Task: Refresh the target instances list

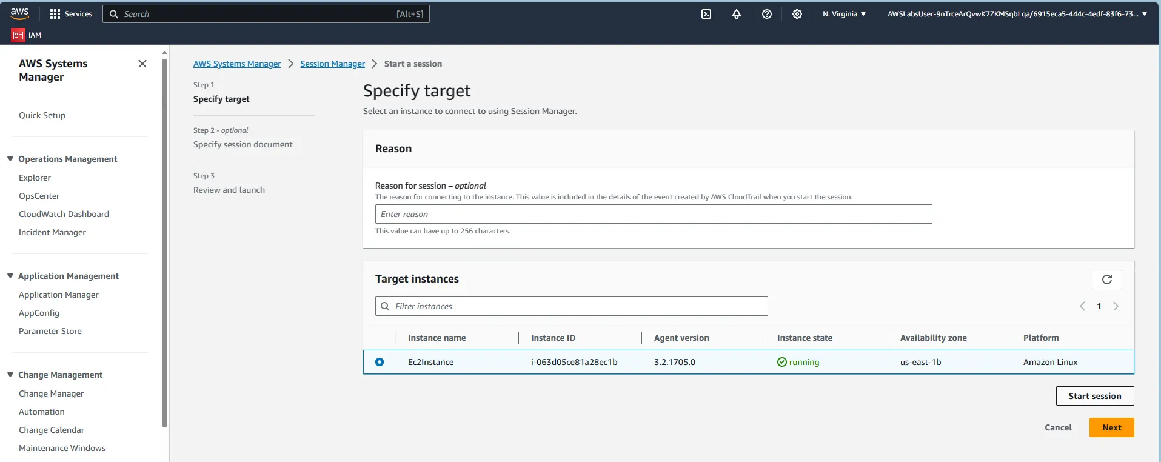Action: coord(1107,280)
